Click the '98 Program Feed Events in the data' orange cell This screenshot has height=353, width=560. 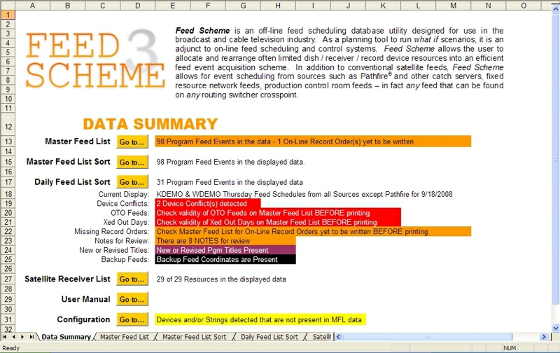tap(313, 141)
